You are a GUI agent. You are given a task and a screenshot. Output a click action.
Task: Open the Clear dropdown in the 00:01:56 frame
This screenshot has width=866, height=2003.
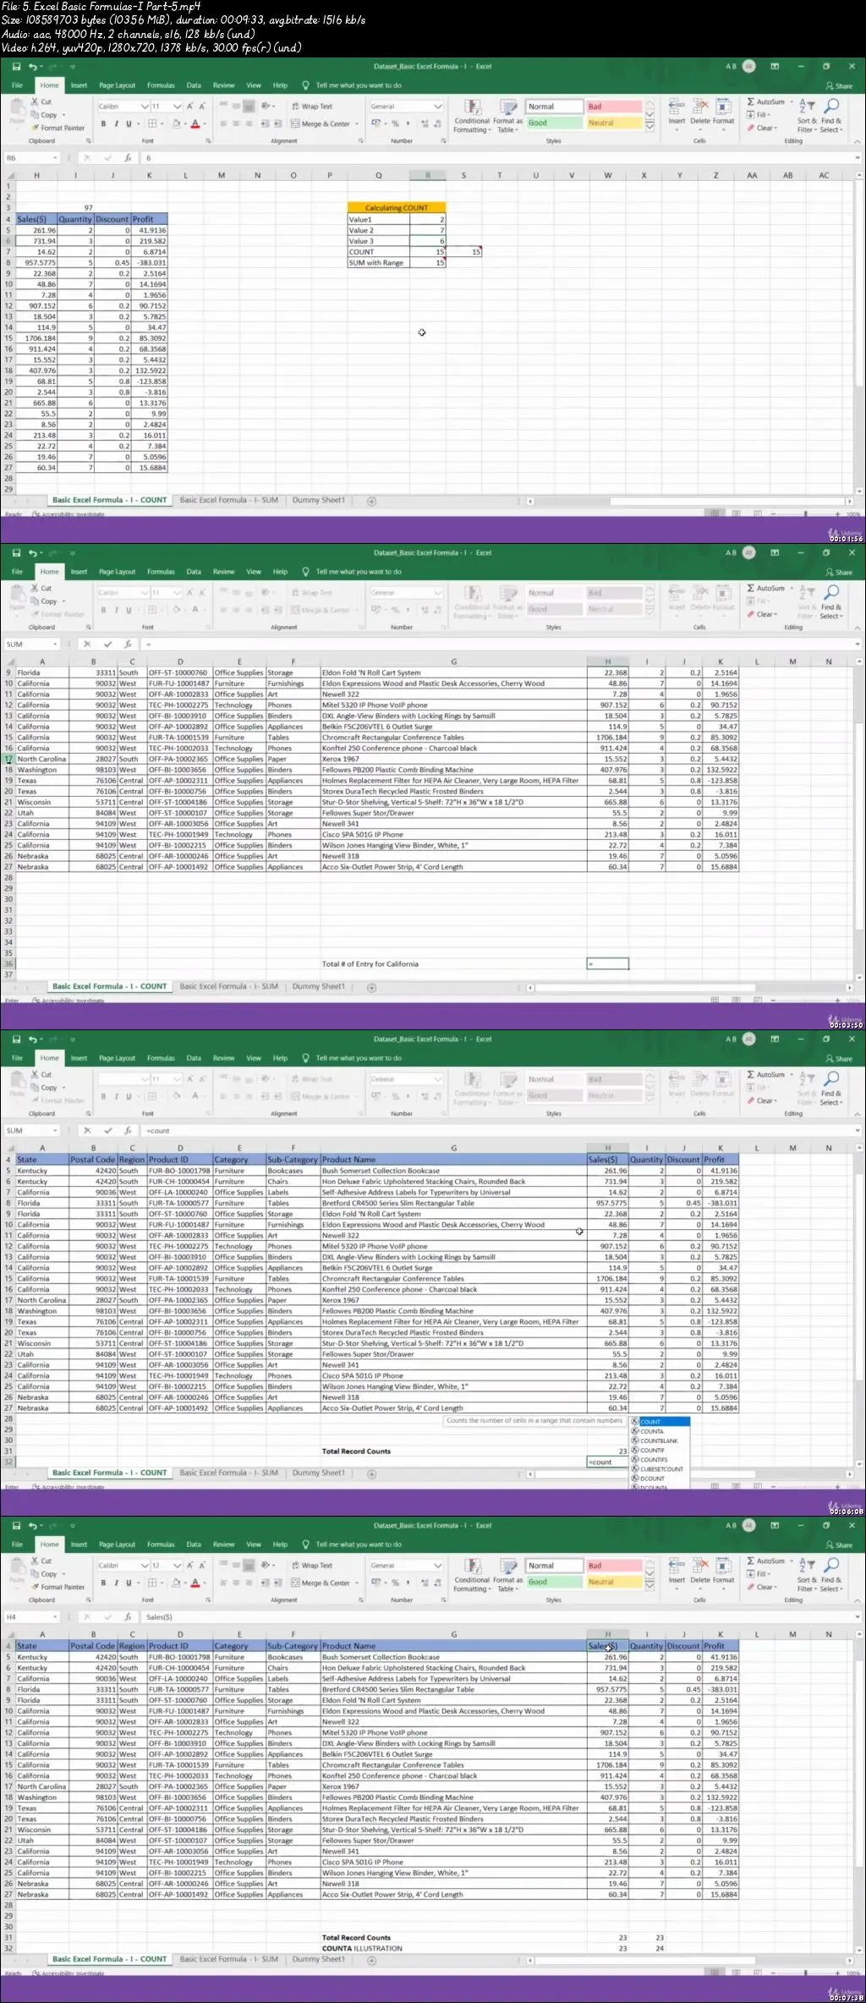coord(762,128)
